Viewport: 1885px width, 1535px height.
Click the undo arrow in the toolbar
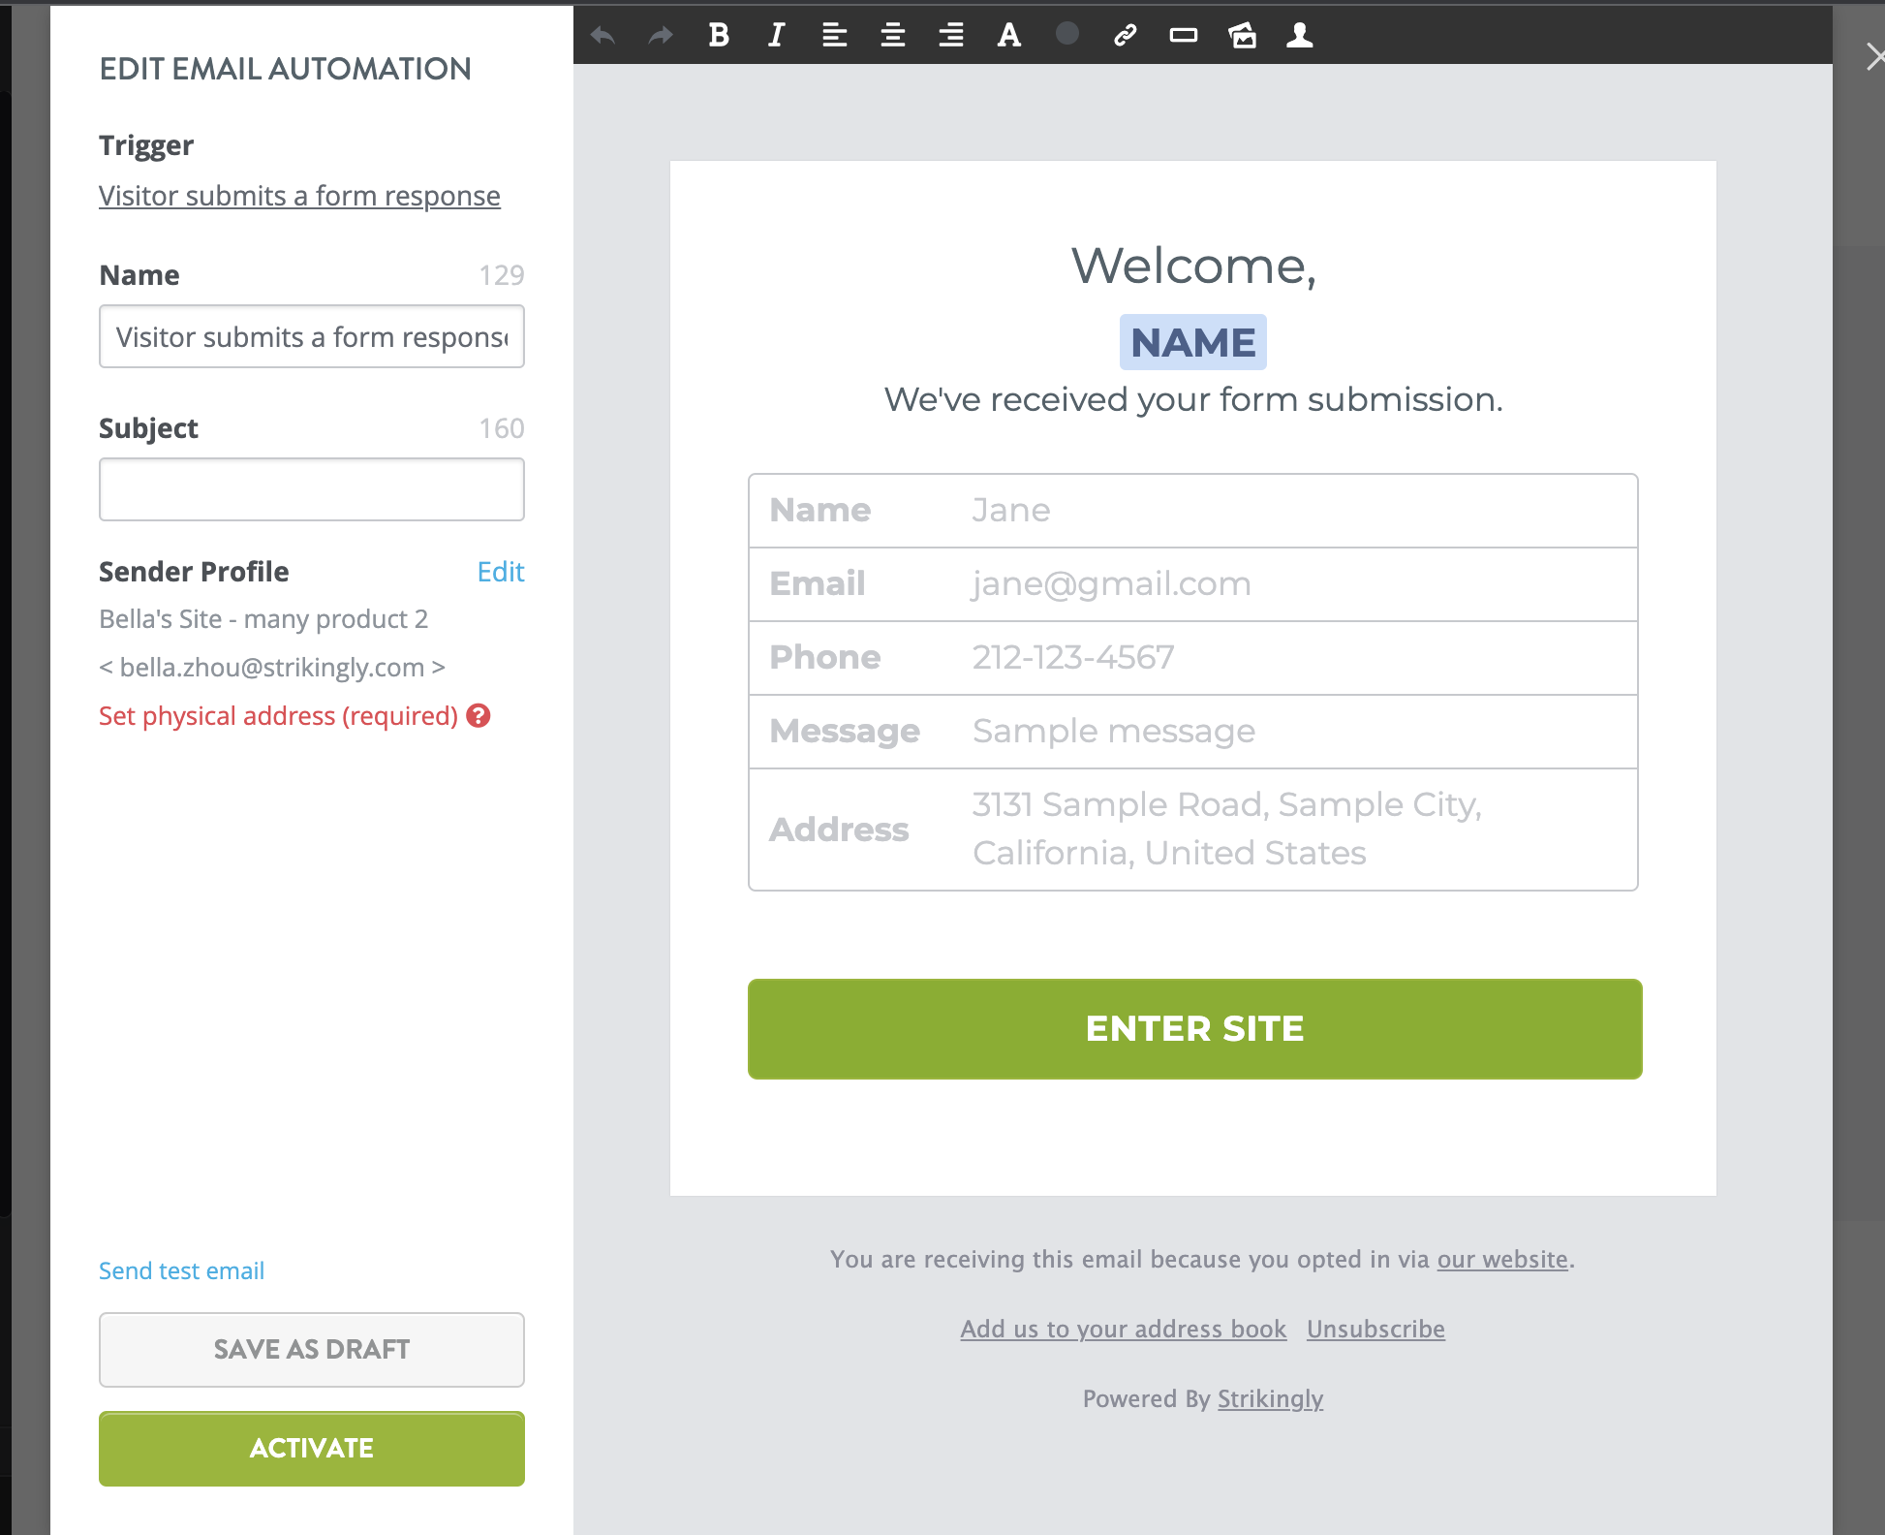(x=603, y=36)
